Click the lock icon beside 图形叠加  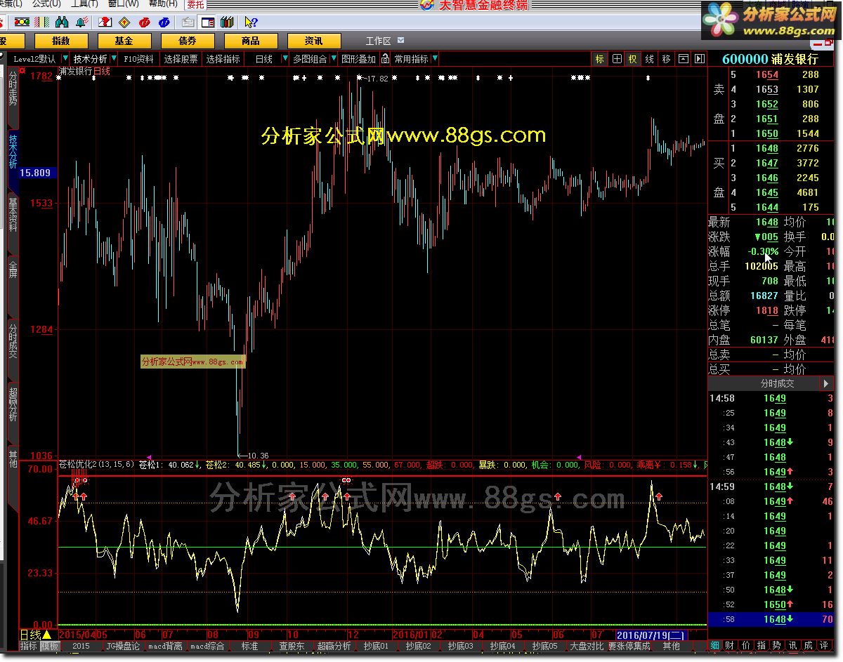(384, 59)
